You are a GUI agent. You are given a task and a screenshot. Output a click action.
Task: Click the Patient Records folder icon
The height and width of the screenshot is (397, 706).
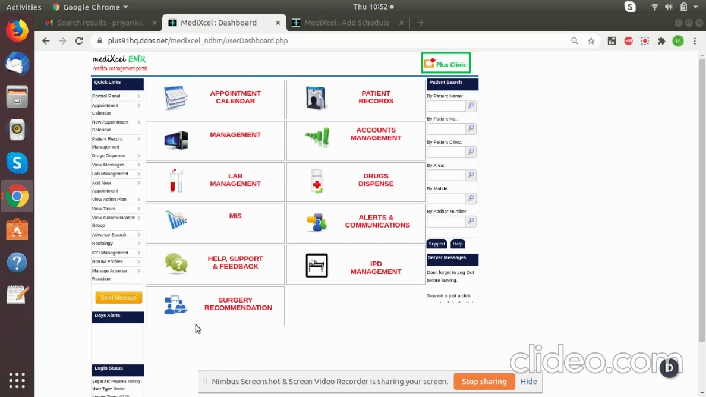click(x=316, y=98)
